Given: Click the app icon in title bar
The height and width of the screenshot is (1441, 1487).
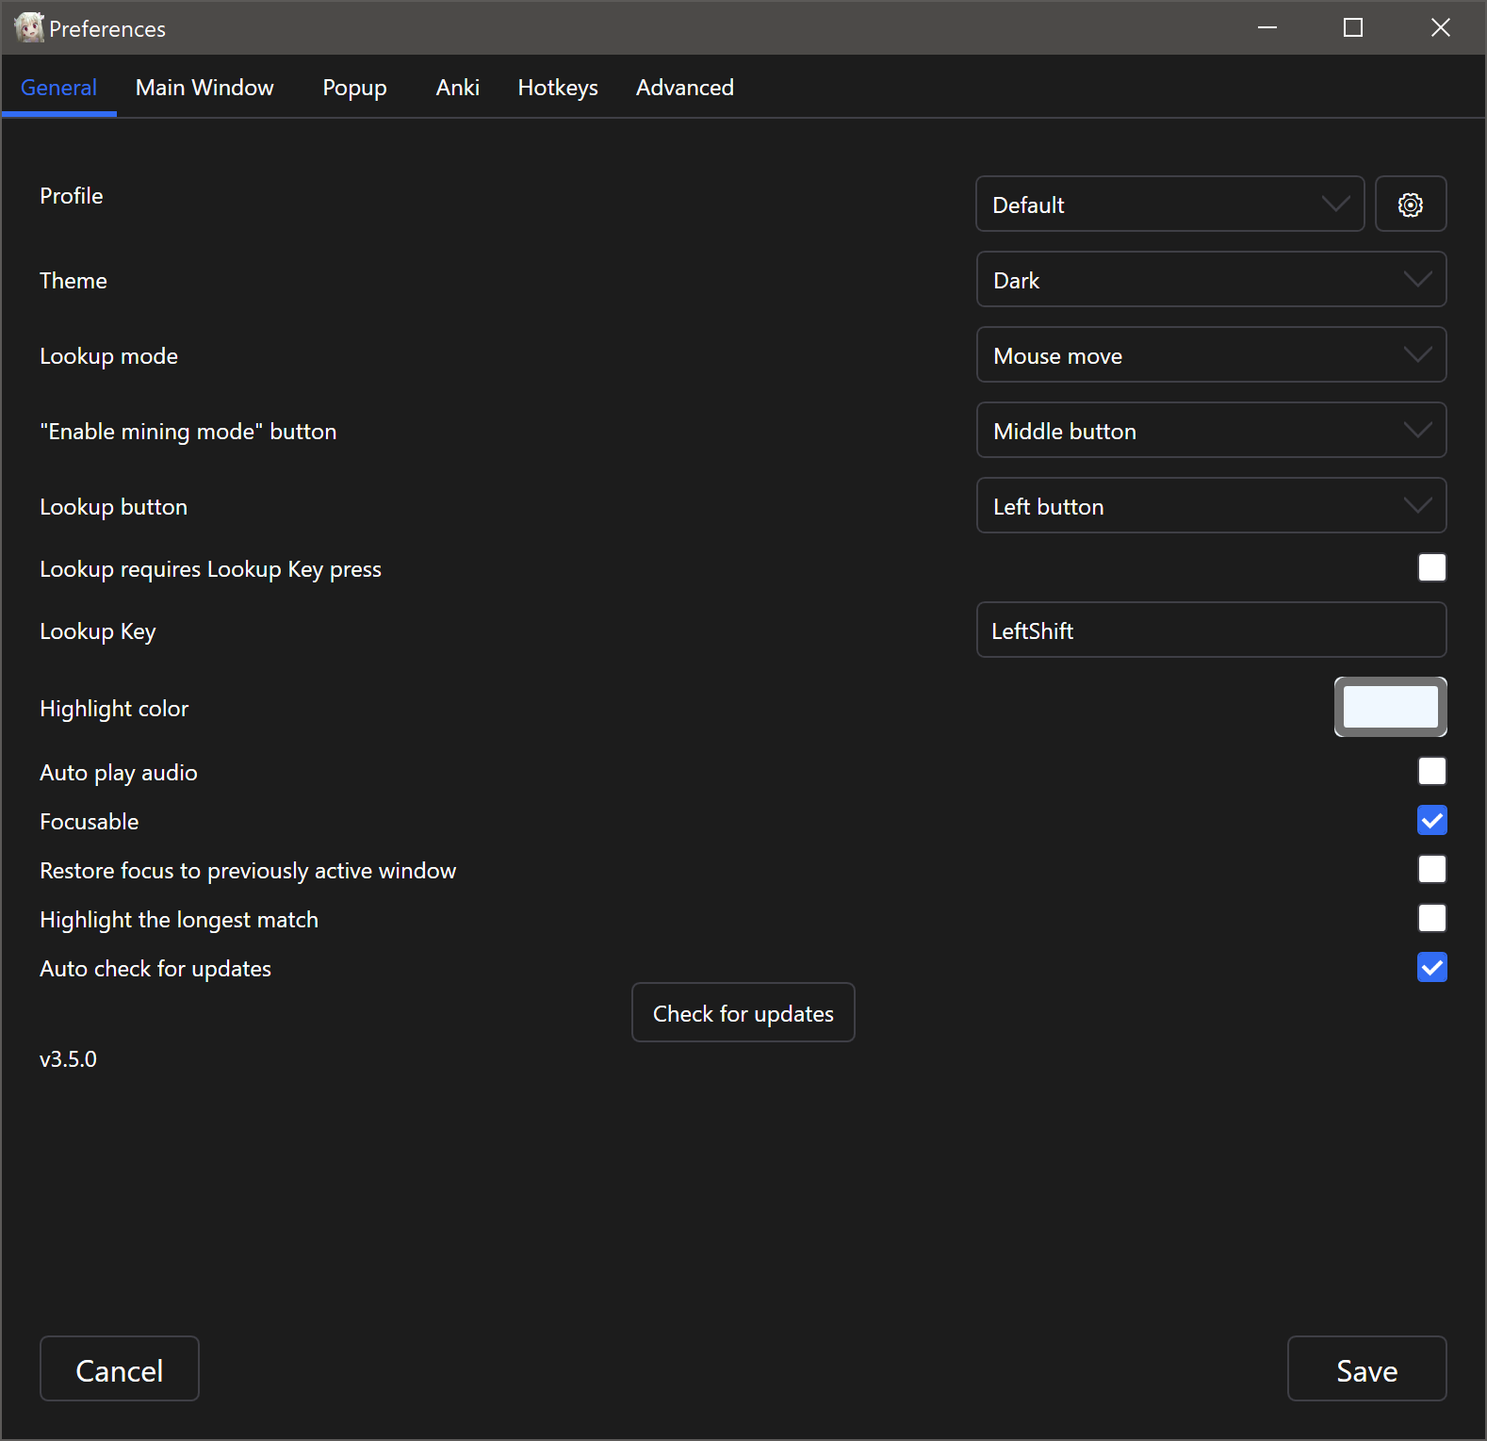Looking at the screenshot, I should [x=28, y=28].
